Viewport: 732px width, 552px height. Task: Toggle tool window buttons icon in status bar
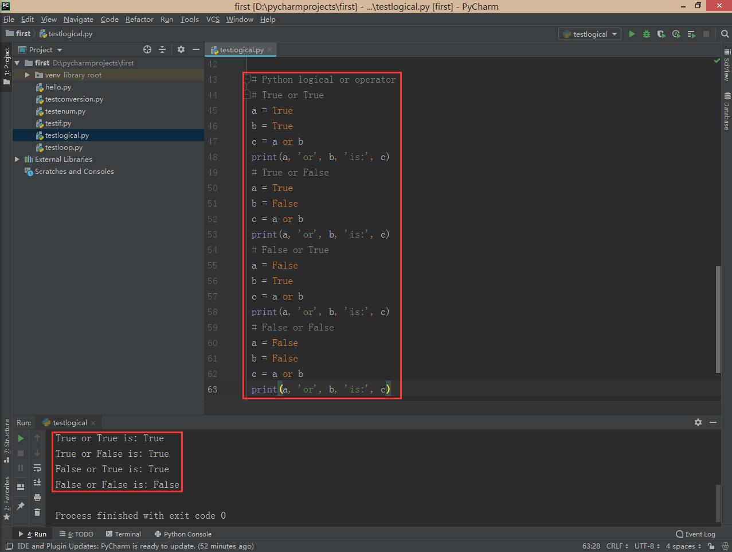(9, 546)
